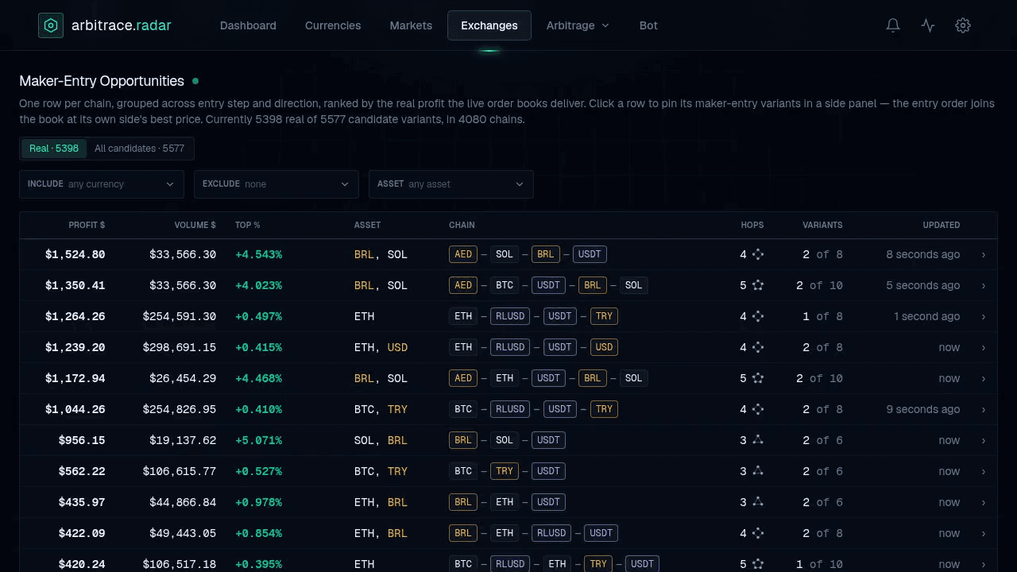Click the Maker-Entry Opportunities heading
This screenshot has height=572, width=1017.
(x=102, y=81)
